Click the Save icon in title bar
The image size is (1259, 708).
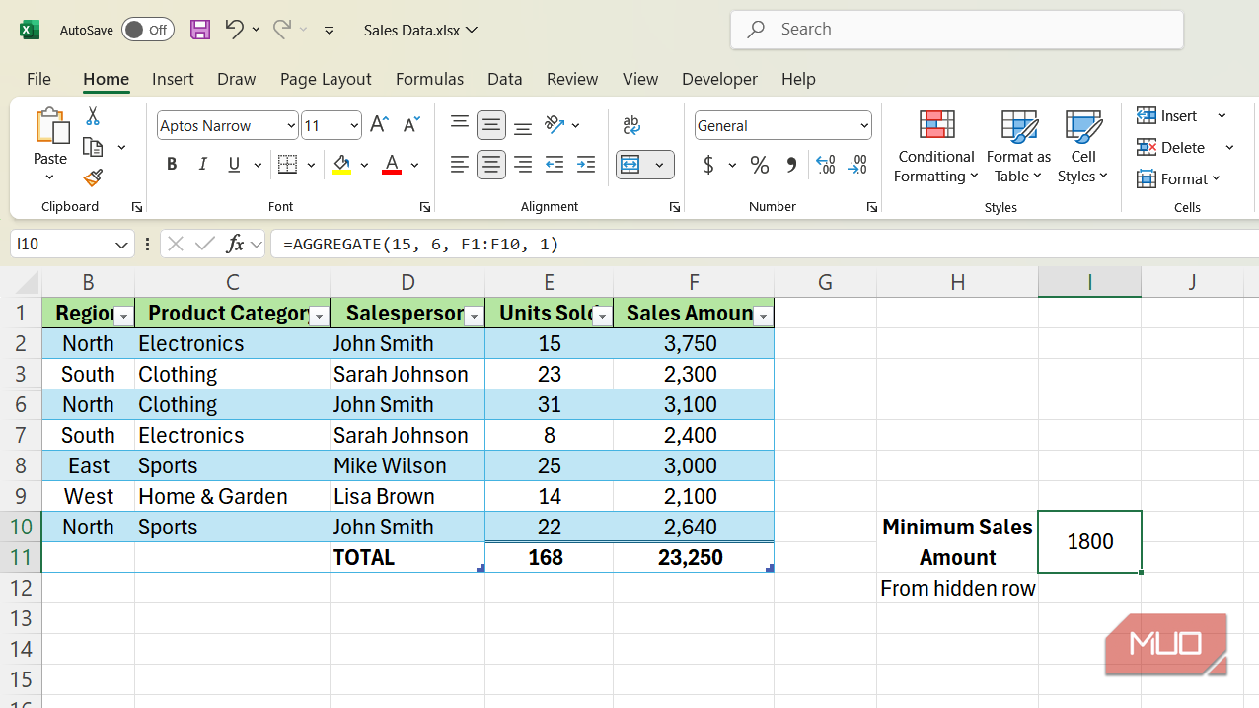200,30
